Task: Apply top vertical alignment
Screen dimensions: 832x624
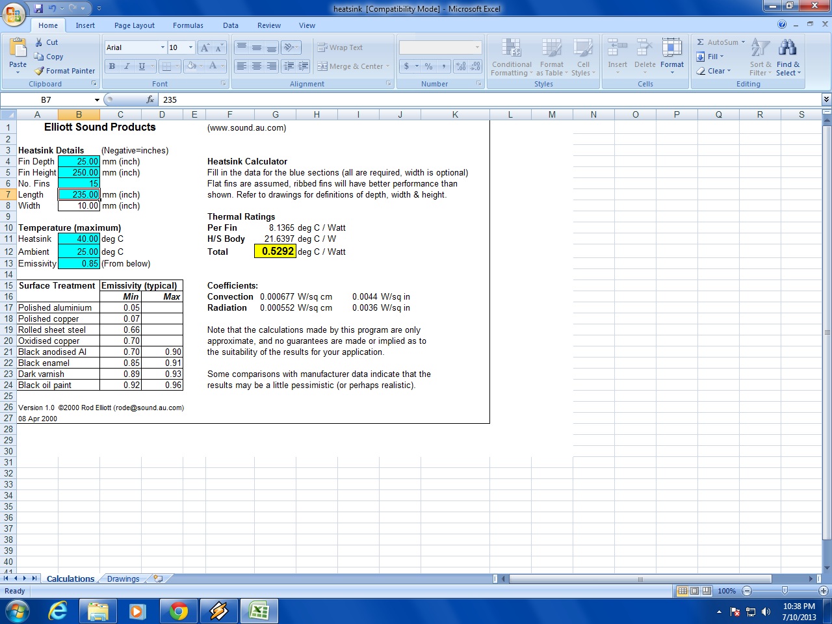Action: (241, 47)
